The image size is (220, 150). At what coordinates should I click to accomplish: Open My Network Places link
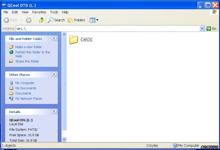tap(29, 98)
